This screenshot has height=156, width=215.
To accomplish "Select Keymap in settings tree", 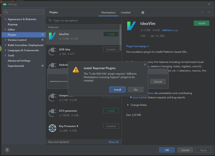I will (13, 24).
